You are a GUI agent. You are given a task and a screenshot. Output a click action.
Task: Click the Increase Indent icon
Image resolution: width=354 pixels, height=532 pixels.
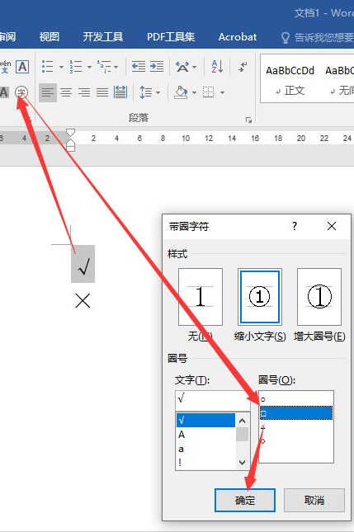tap(157, 67)
